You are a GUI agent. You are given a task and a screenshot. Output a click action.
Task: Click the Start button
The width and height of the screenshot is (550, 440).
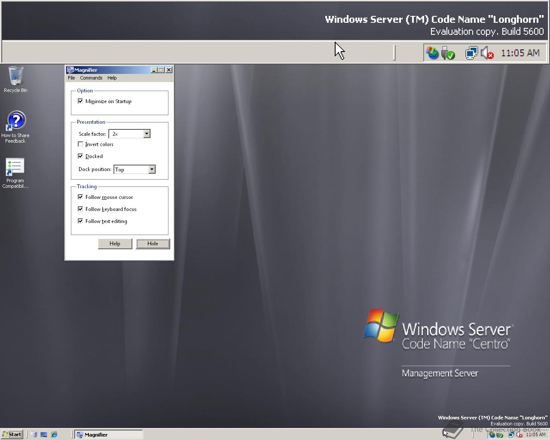tap(12, 434)
